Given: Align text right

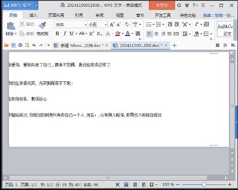Looking at the screenshot, I should coord(163,34).
